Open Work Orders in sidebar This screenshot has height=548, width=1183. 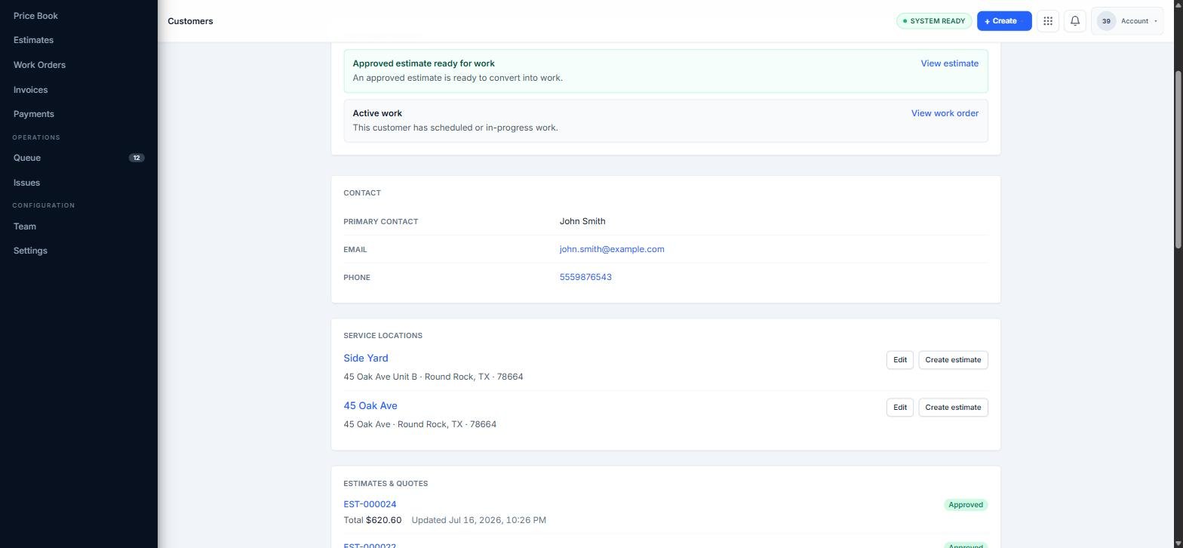pyautogui.click(x=39, y=65)
